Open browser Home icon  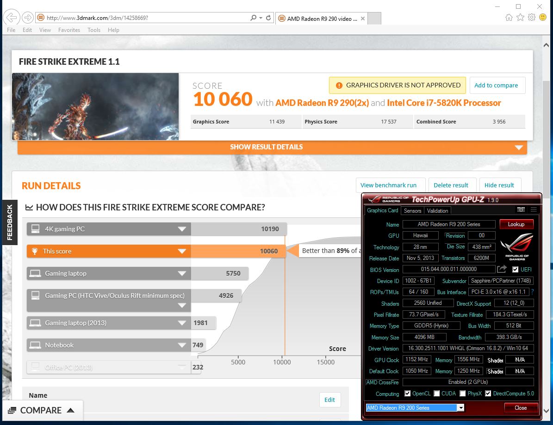pyautogui.click(x=509, y=17)
